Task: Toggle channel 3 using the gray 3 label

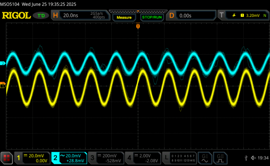Action: pos(92,158)
